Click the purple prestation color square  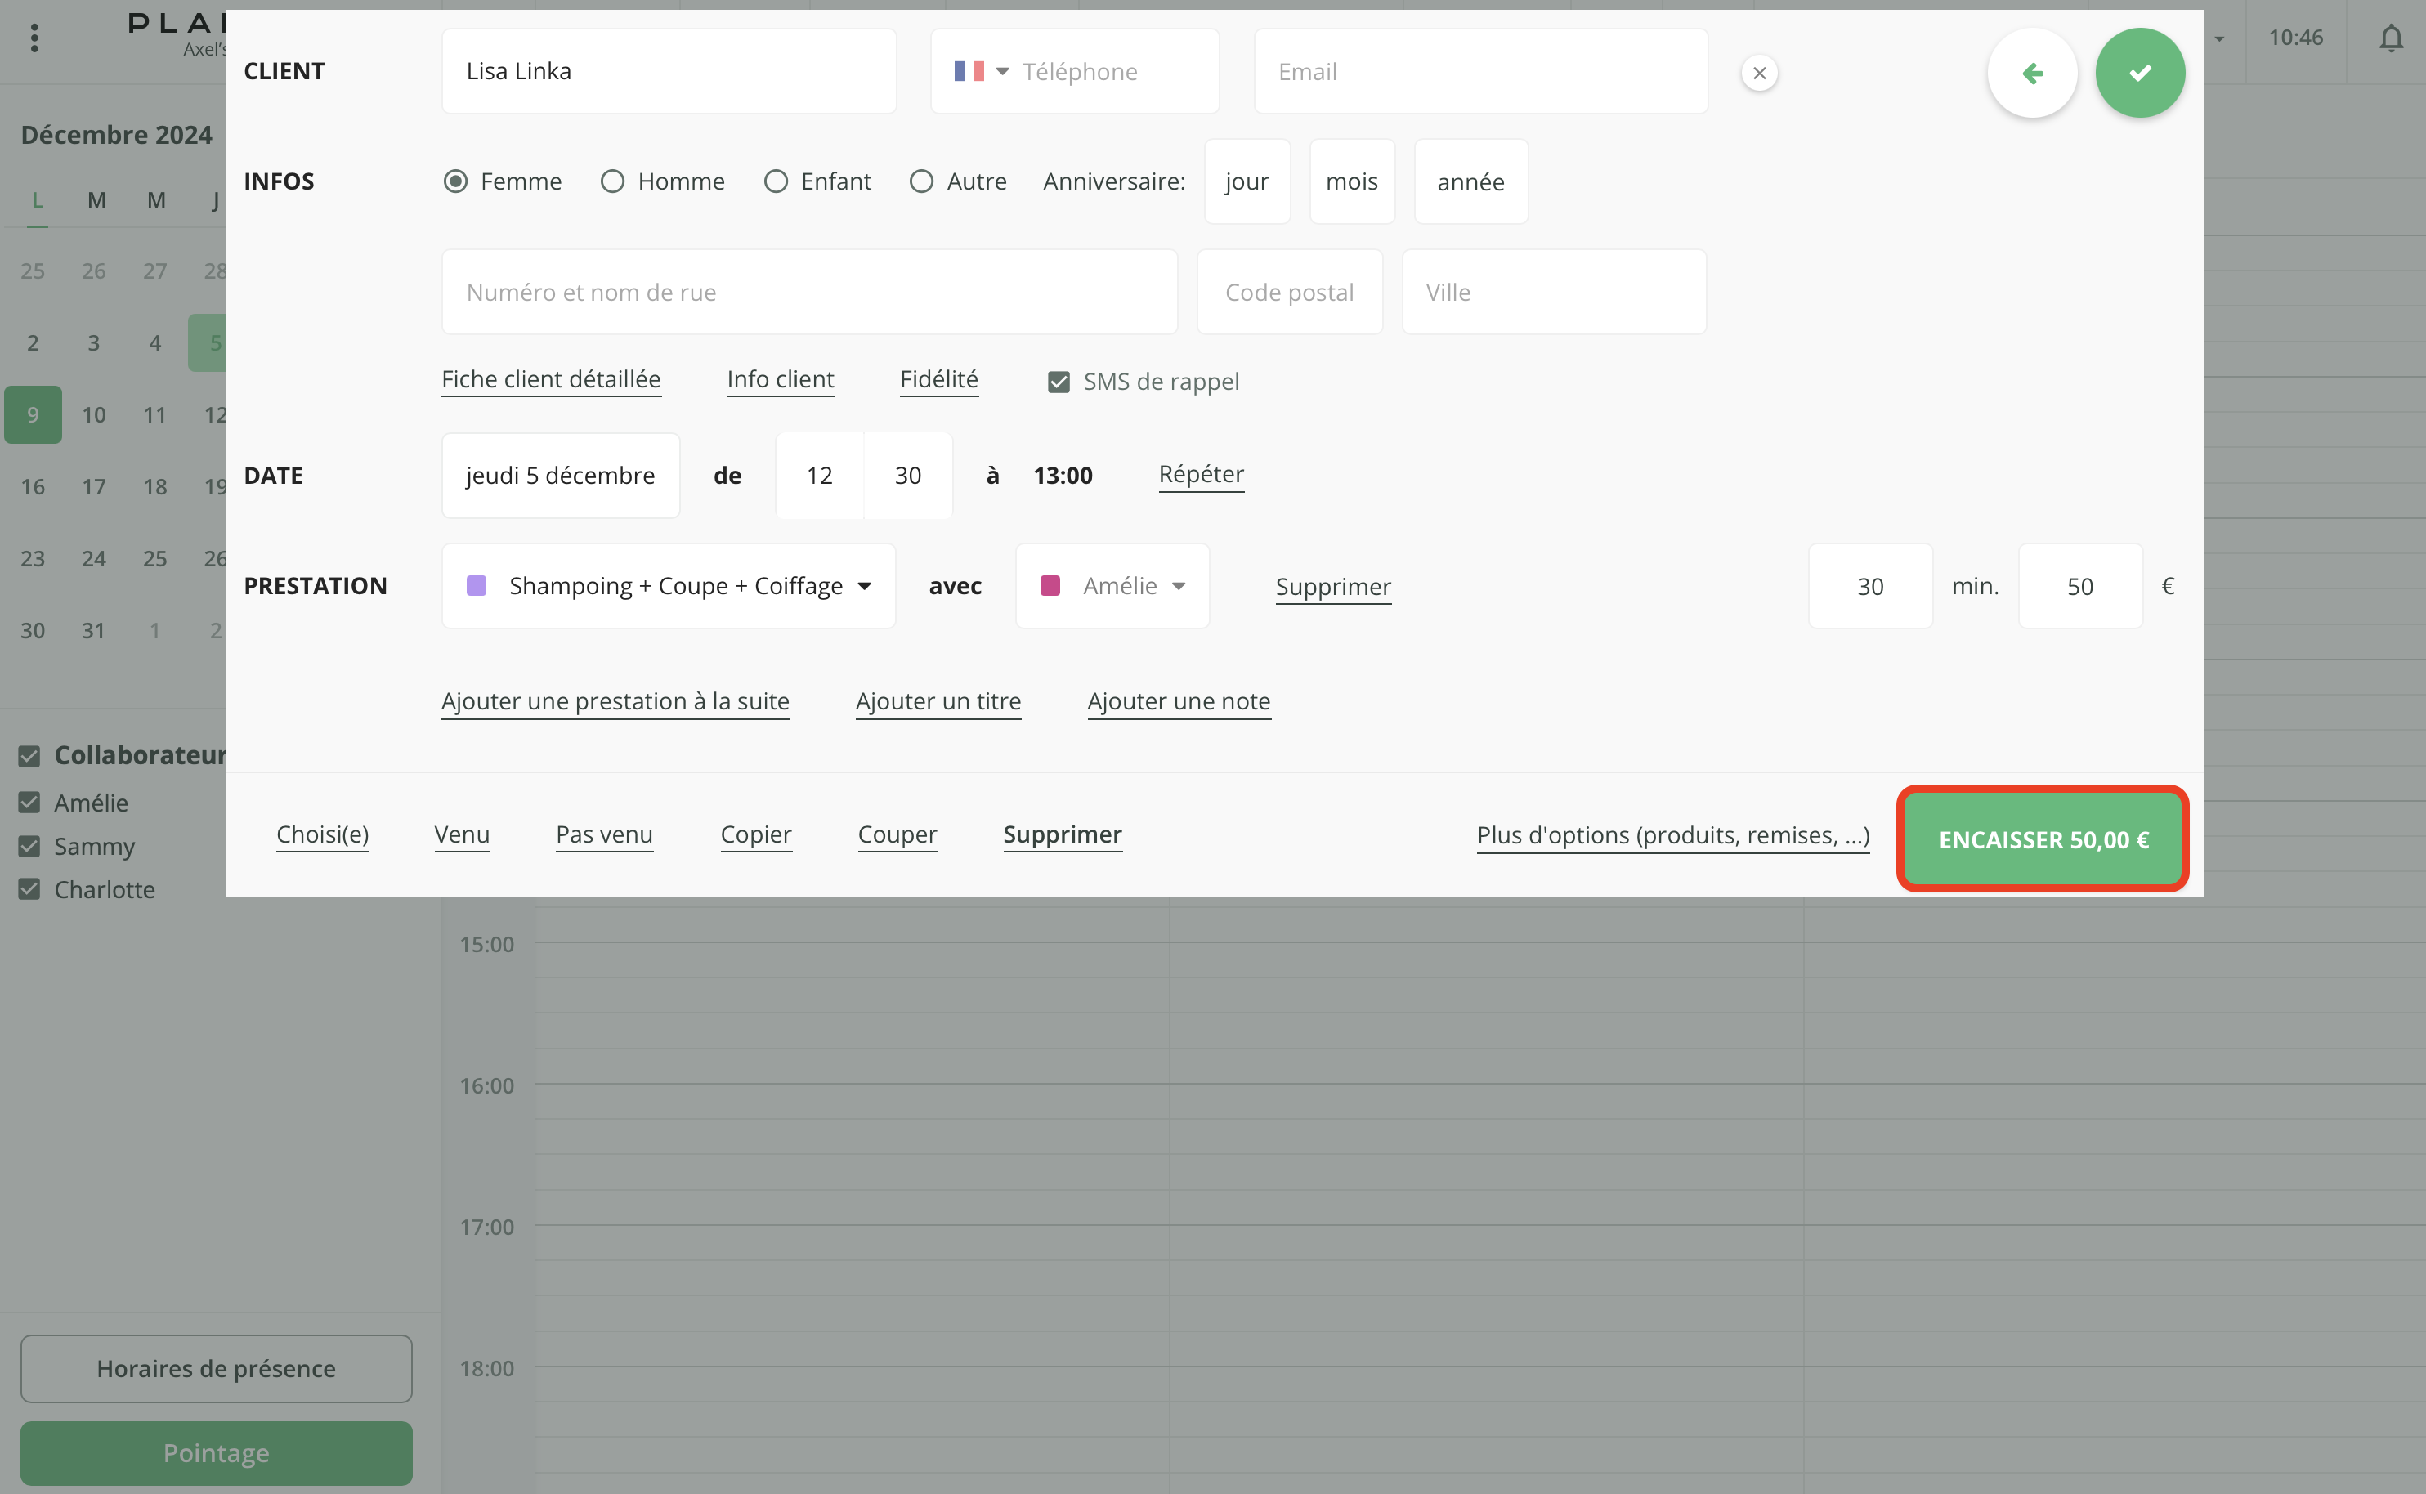pos(477,586)
